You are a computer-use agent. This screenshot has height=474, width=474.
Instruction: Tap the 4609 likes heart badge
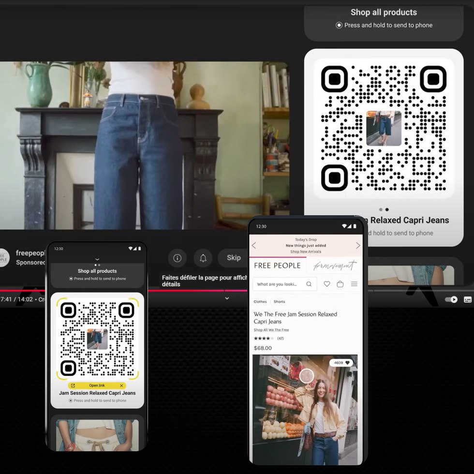click(x=341, y=363)
